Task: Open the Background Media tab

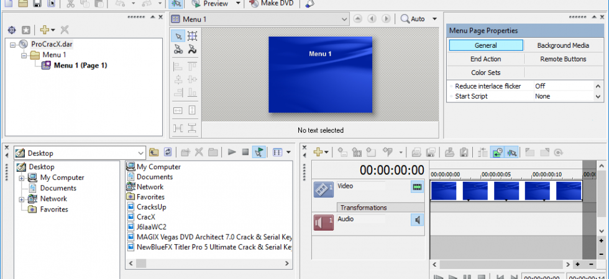Action: (x=563, y=45)
